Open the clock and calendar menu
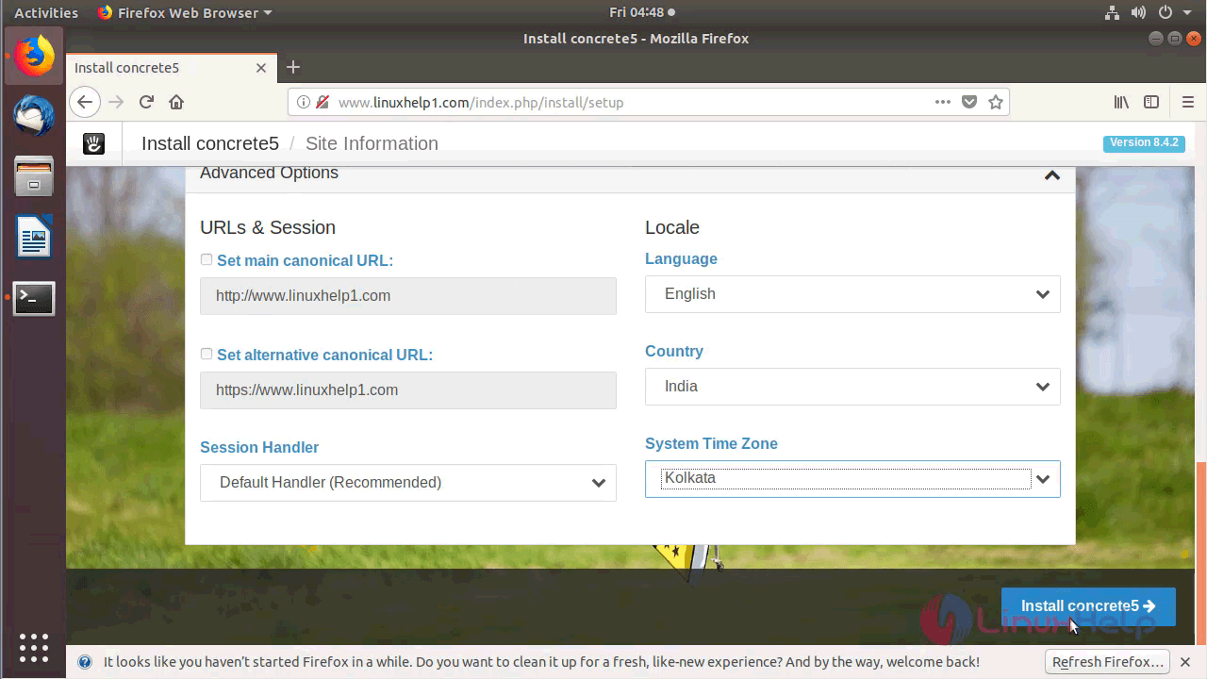 [x=642, y=13]
